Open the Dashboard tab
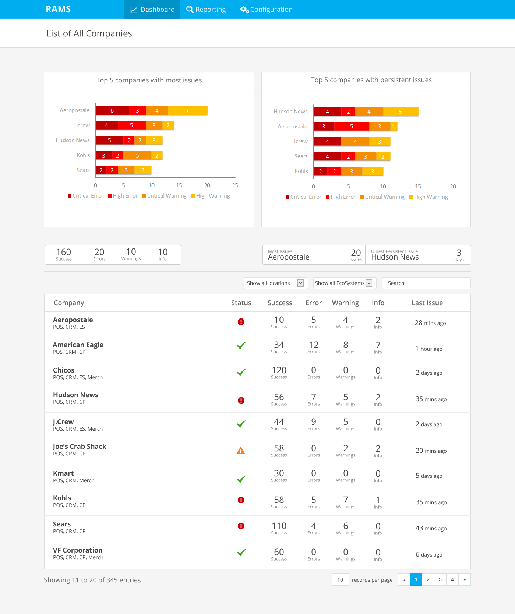The width and height of the screenshot is (515, 614). tap(152, 10)
